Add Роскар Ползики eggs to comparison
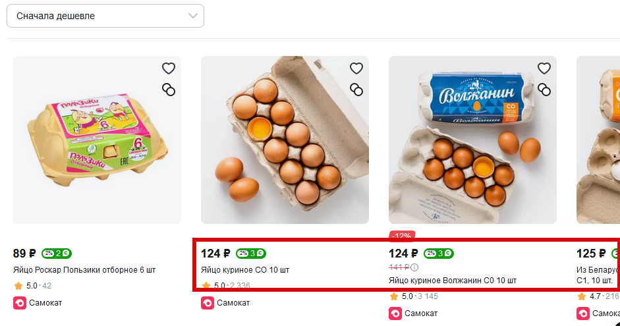Image resolution: width=620 pixels, height=326 pixels. tap(169, 90)
